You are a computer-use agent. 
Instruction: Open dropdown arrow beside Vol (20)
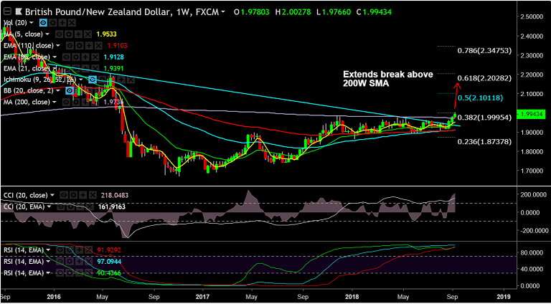(32, 22)
